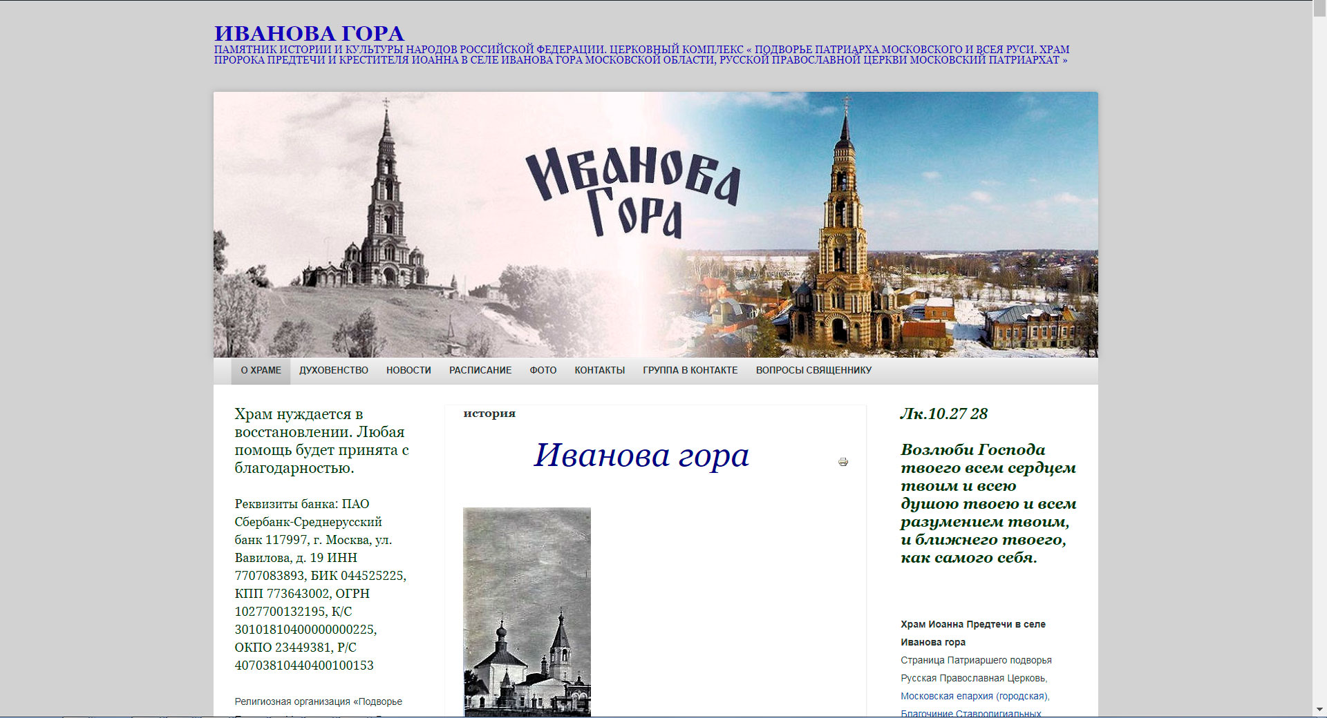Screen dimensions: 1327x718
Task: Click the text 'Страница Патриаршего подворья'
Action: click(x=976, y=661)
